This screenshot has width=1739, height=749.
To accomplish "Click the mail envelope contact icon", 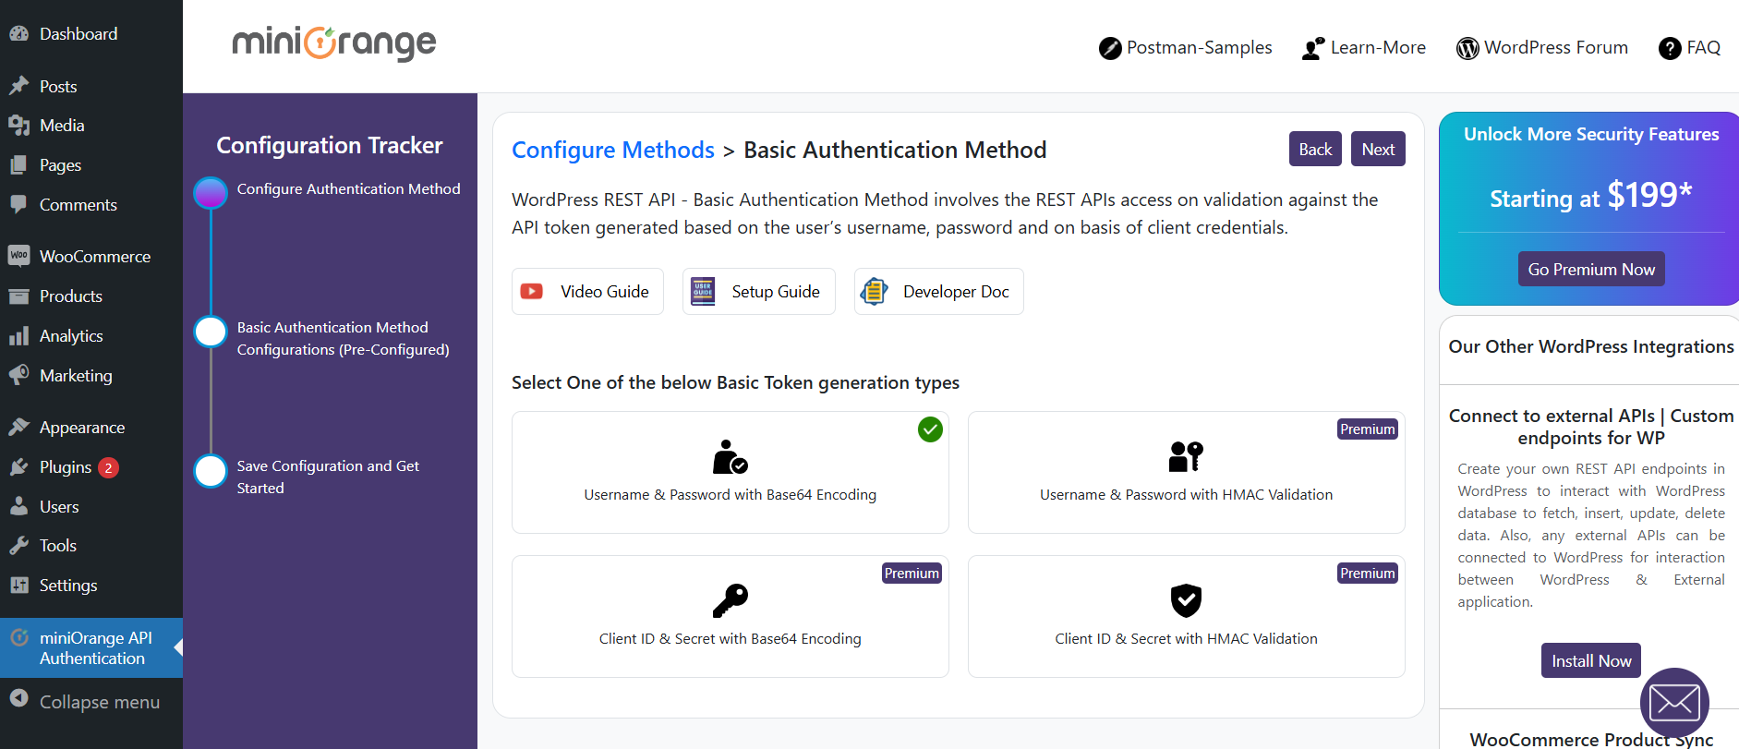I will 1674,702.
